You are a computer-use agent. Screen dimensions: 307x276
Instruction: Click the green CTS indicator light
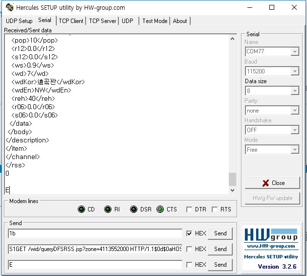pyautogui.click(x=160, y=209)
